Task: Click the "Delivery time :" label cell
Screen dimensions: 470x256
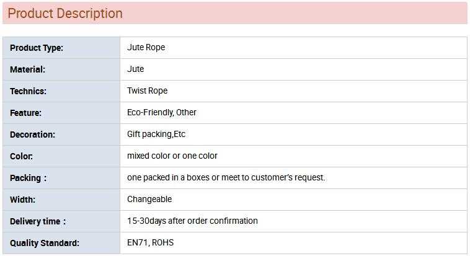Action: [38, 221]
